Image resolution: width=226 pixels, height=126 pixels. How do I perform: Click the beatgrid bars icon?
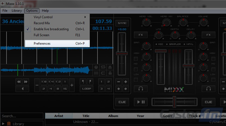pyautogui.click(x=96, y=73)
